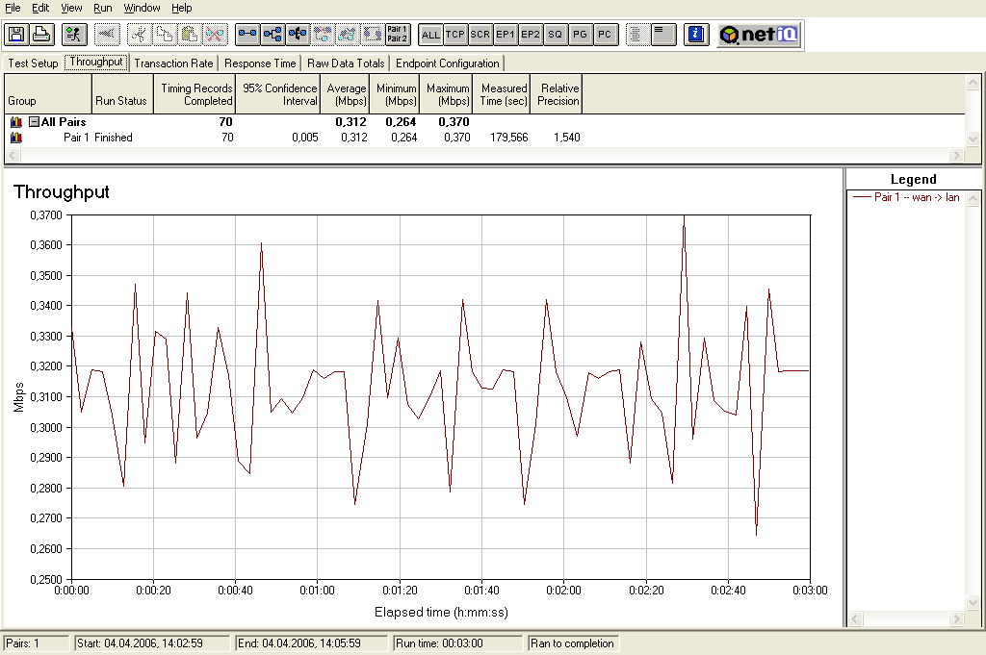Screen dimensions: 986x655
Task: Click the Save floppy disk icon
Action: click(x=16, y=34)
